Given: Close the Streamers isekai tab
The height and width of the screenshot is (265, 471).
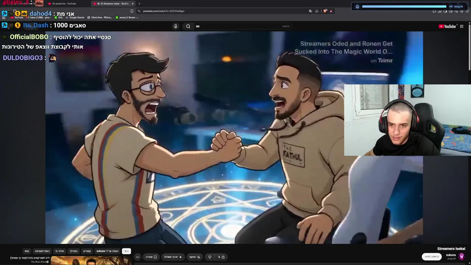Looking at the screenshot, I should pyautogui.click(x=132, y=4).
